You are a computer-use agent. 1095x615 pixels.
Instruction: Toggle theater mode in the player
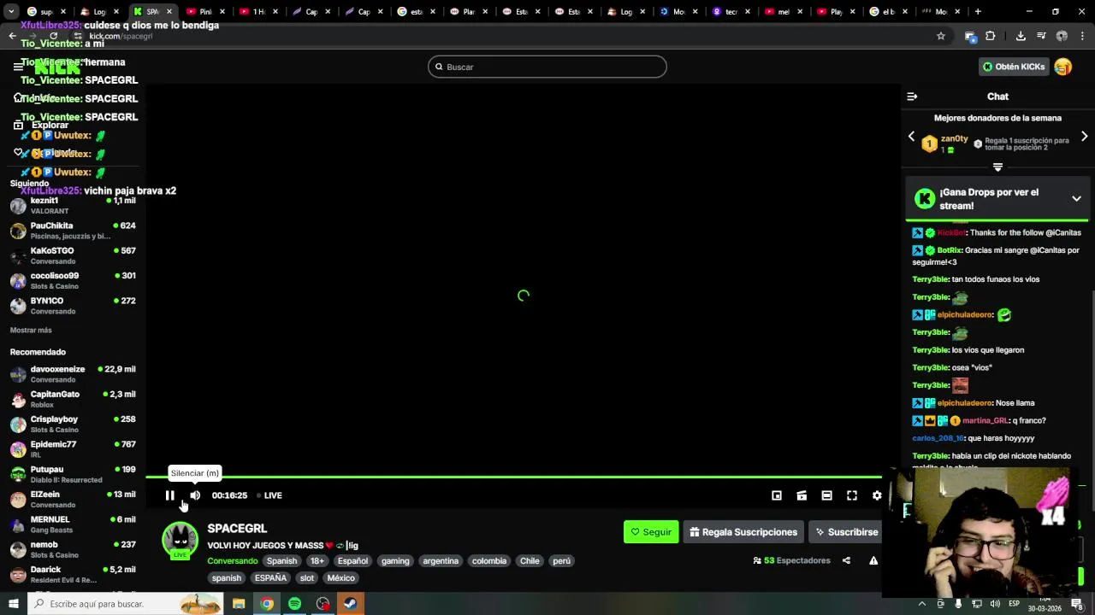coord(826,495)
